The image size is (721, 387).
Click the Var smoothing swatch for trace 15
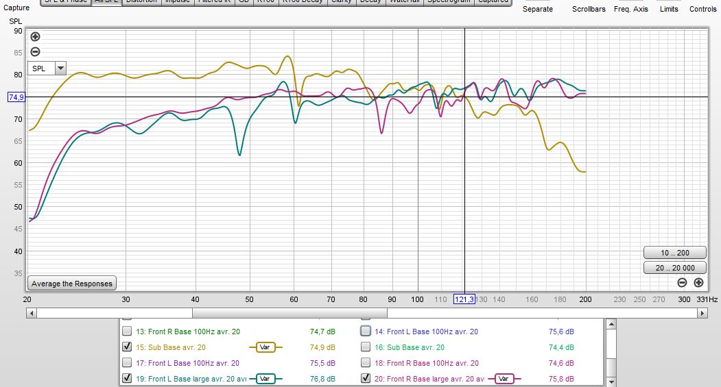point(265,347)
